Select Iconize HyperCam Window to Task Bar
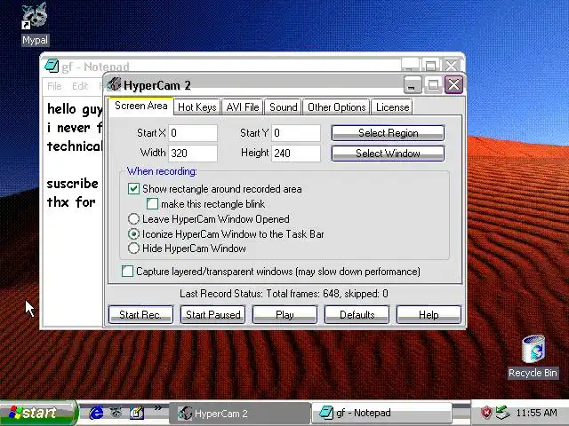 pos(133,234)
